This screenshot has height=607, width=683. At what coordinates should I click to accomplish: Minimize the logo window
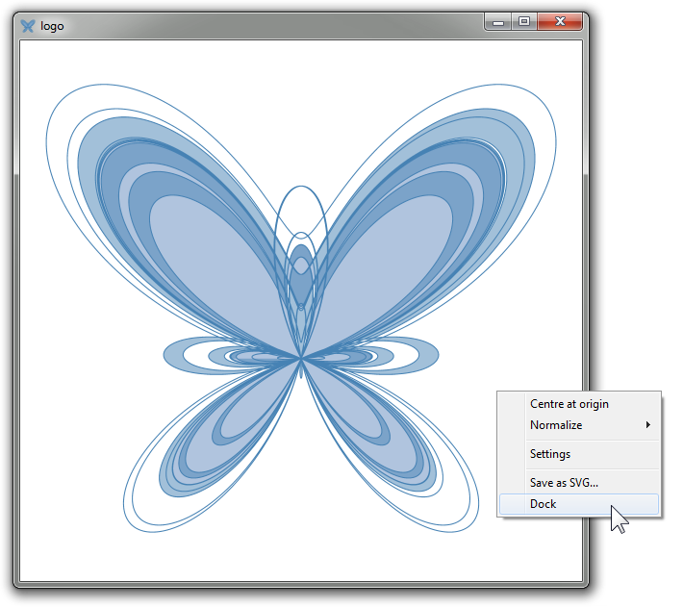tap(498, 21)
